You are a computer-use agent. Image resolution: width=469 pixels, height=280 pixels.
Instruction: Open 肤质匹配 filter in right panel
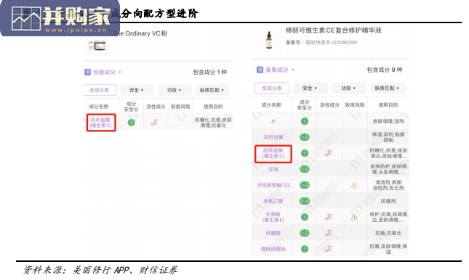[388, 88]
